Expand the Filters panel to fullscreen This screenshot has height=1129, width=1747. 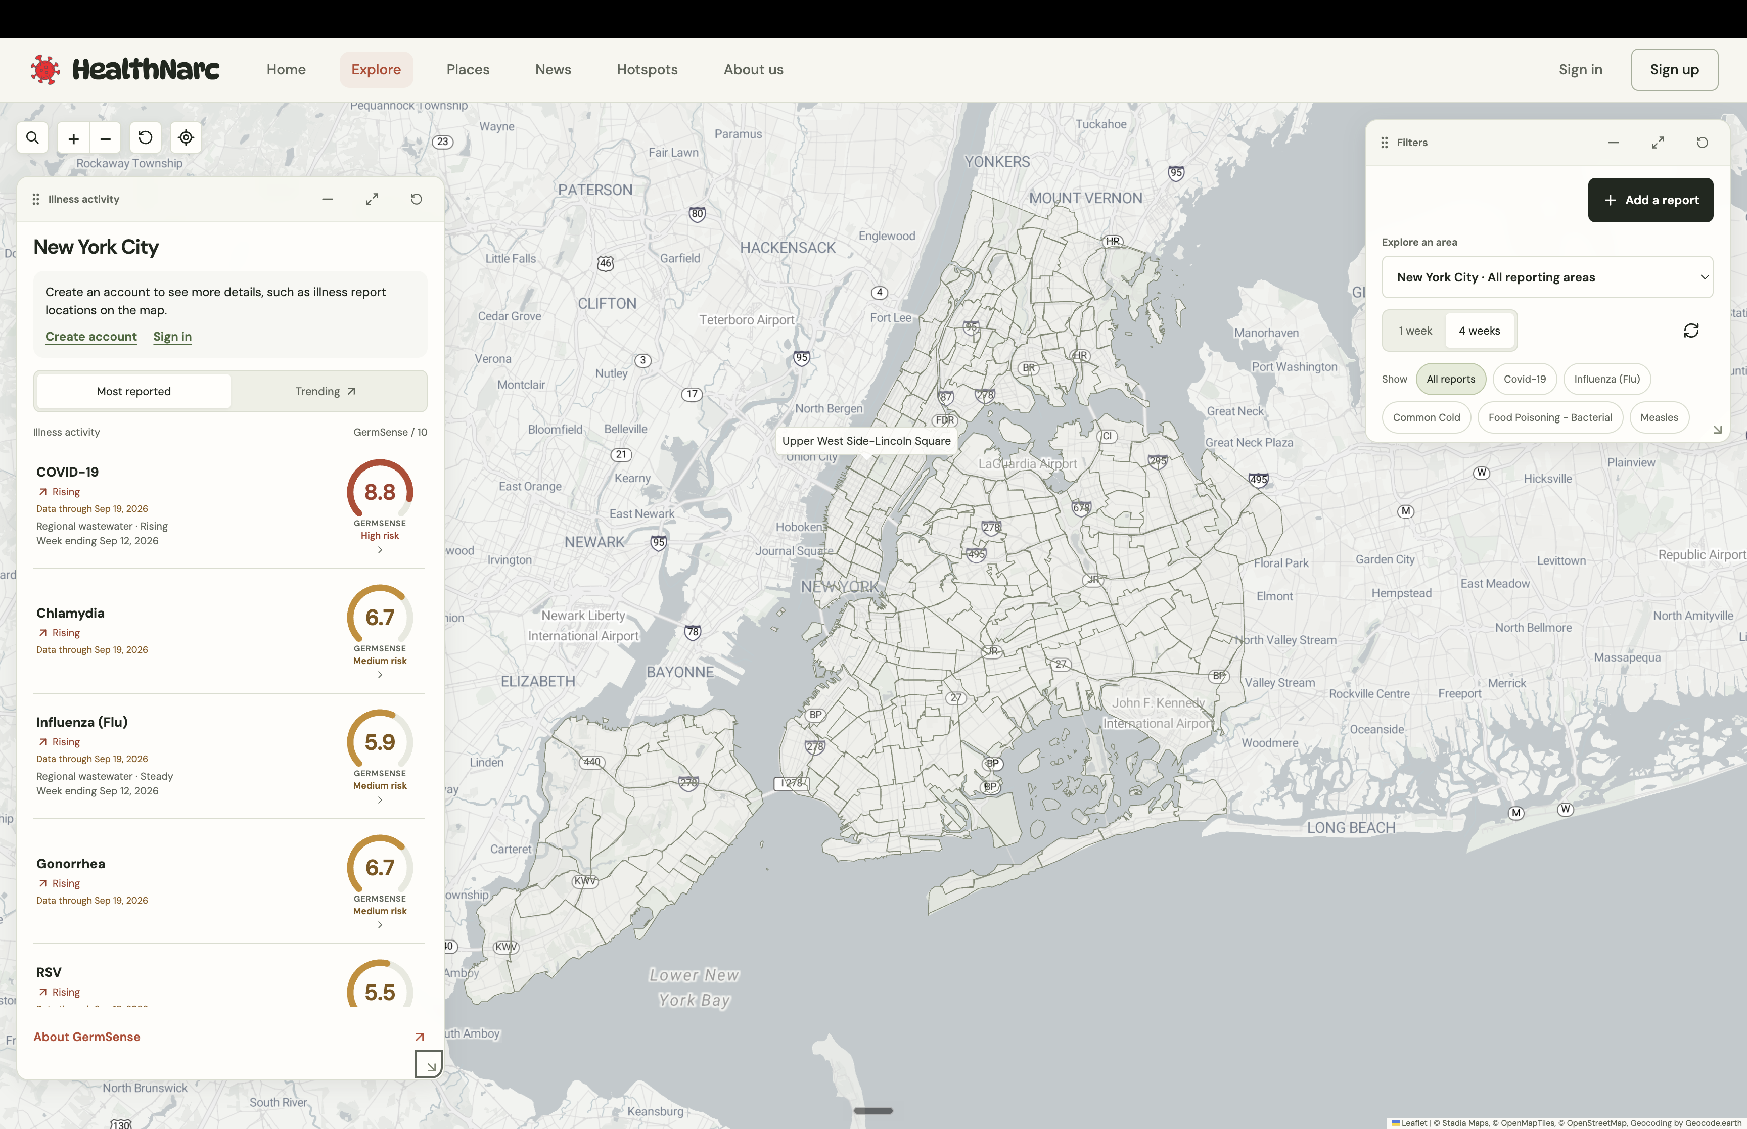[1658, 142]
